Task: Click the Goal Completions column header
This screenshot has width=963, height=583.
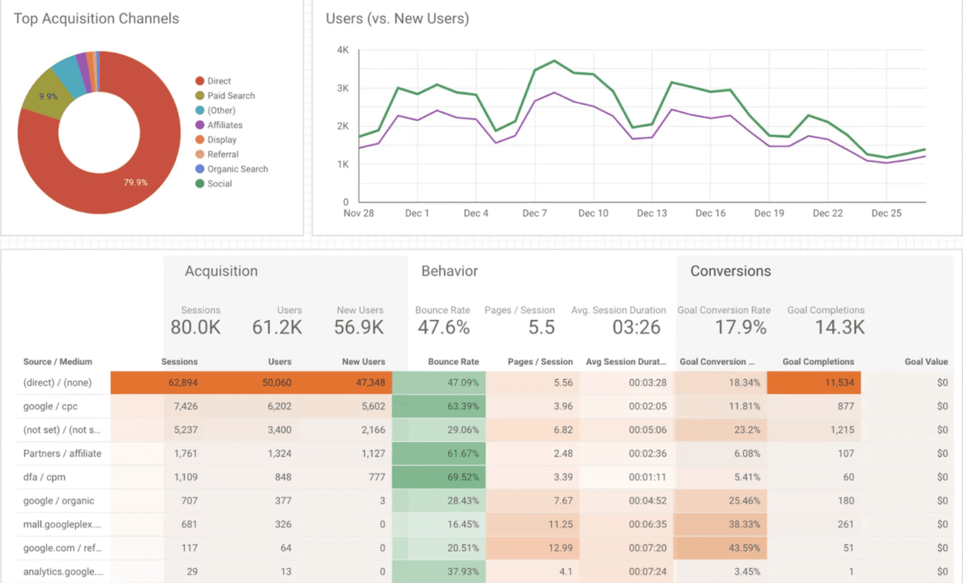Action: 818,361
